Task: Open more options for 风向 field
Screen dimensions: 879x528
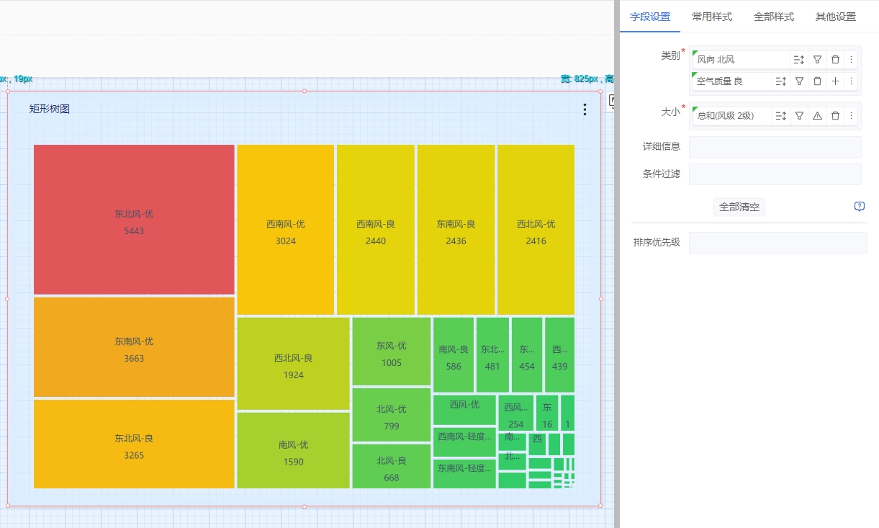Action: pos(851,60)
